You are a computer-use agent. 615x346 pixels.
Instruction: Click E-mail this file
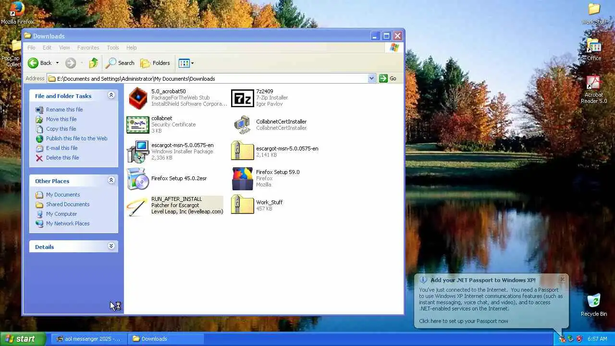pos(61,148)
